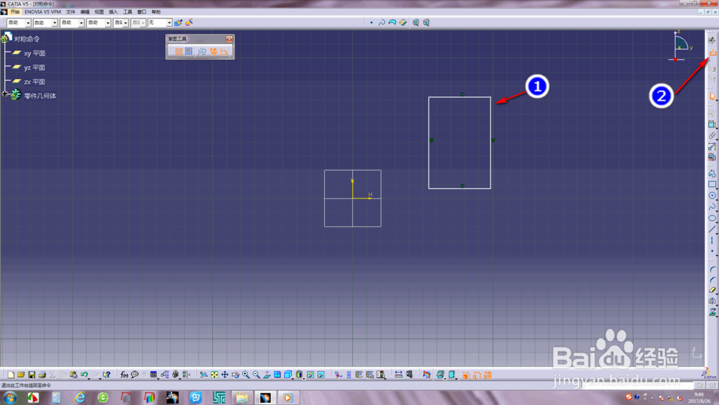Close the Sketch Tools floating toolbar
This screenshot has width=719, height=405.
click(x=229, y=39)
